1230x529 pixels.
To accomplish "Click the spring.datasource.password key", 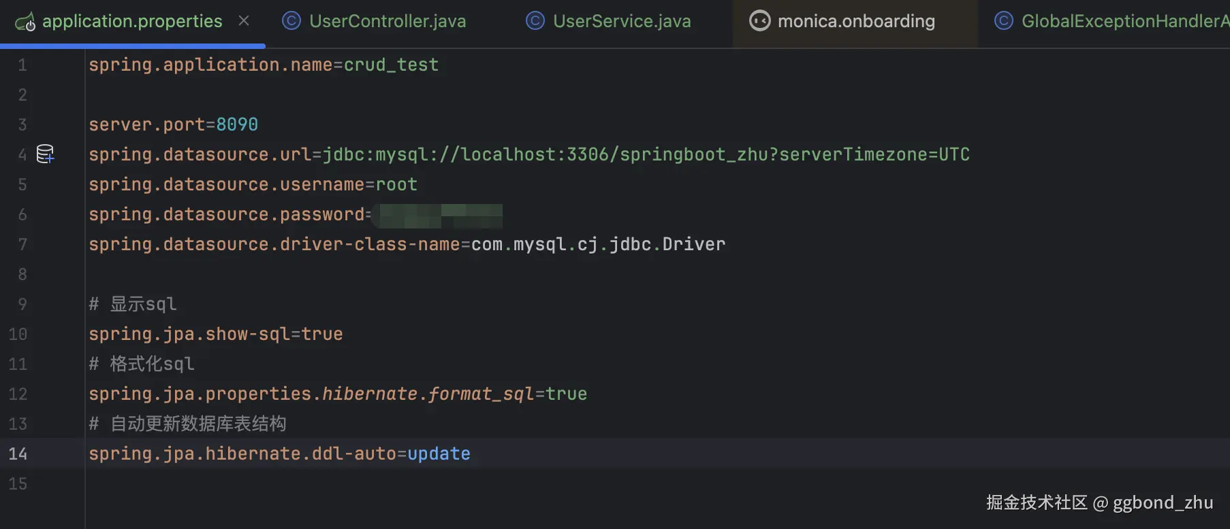I will 226,214.
